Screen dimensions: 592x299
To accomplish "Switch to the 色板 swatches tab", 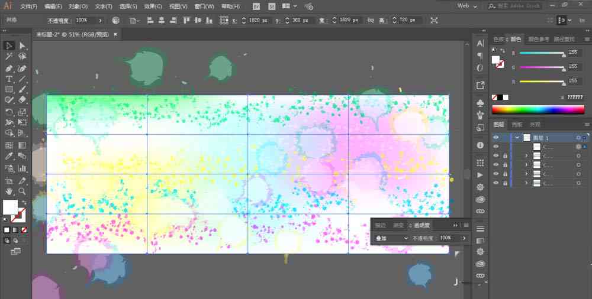I will coord(498,39).
